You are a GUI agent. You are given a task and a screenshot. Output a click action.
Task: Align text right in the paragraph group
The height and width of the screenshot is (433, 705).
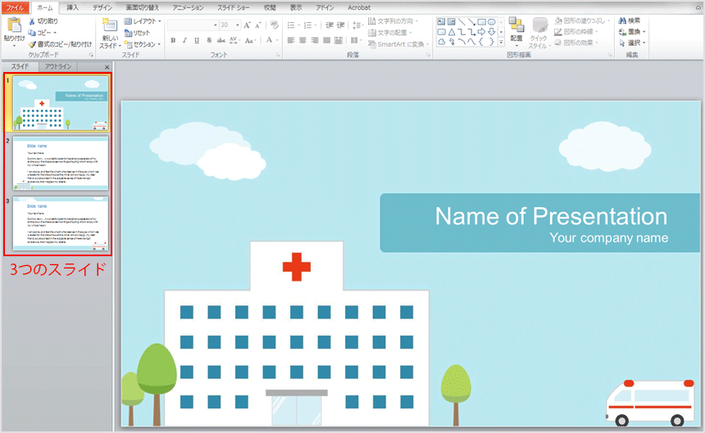click(x=315, y=40)
